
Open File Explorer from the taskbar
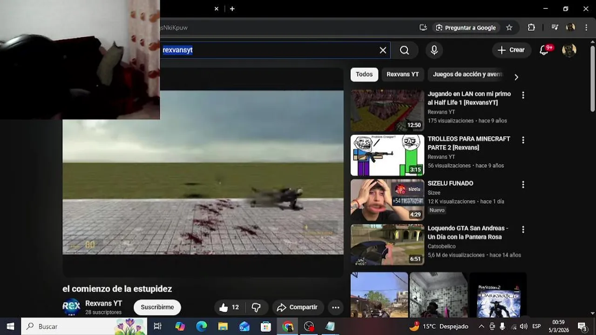click(x=223, y=326)
